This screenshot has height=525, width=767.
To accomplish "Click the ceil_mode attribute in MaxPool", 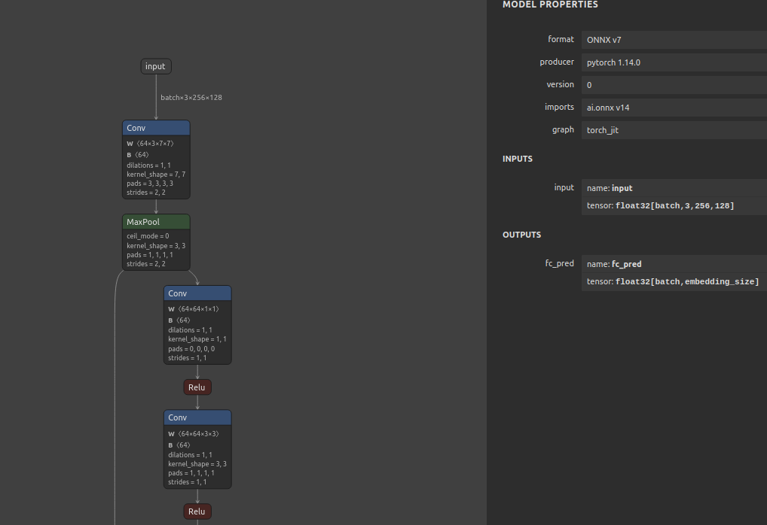I will 148,236.
